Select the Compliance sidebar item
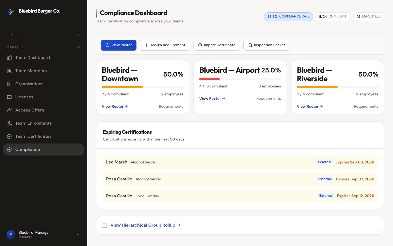This screenshot has height=246, width=393. (43, 150)
